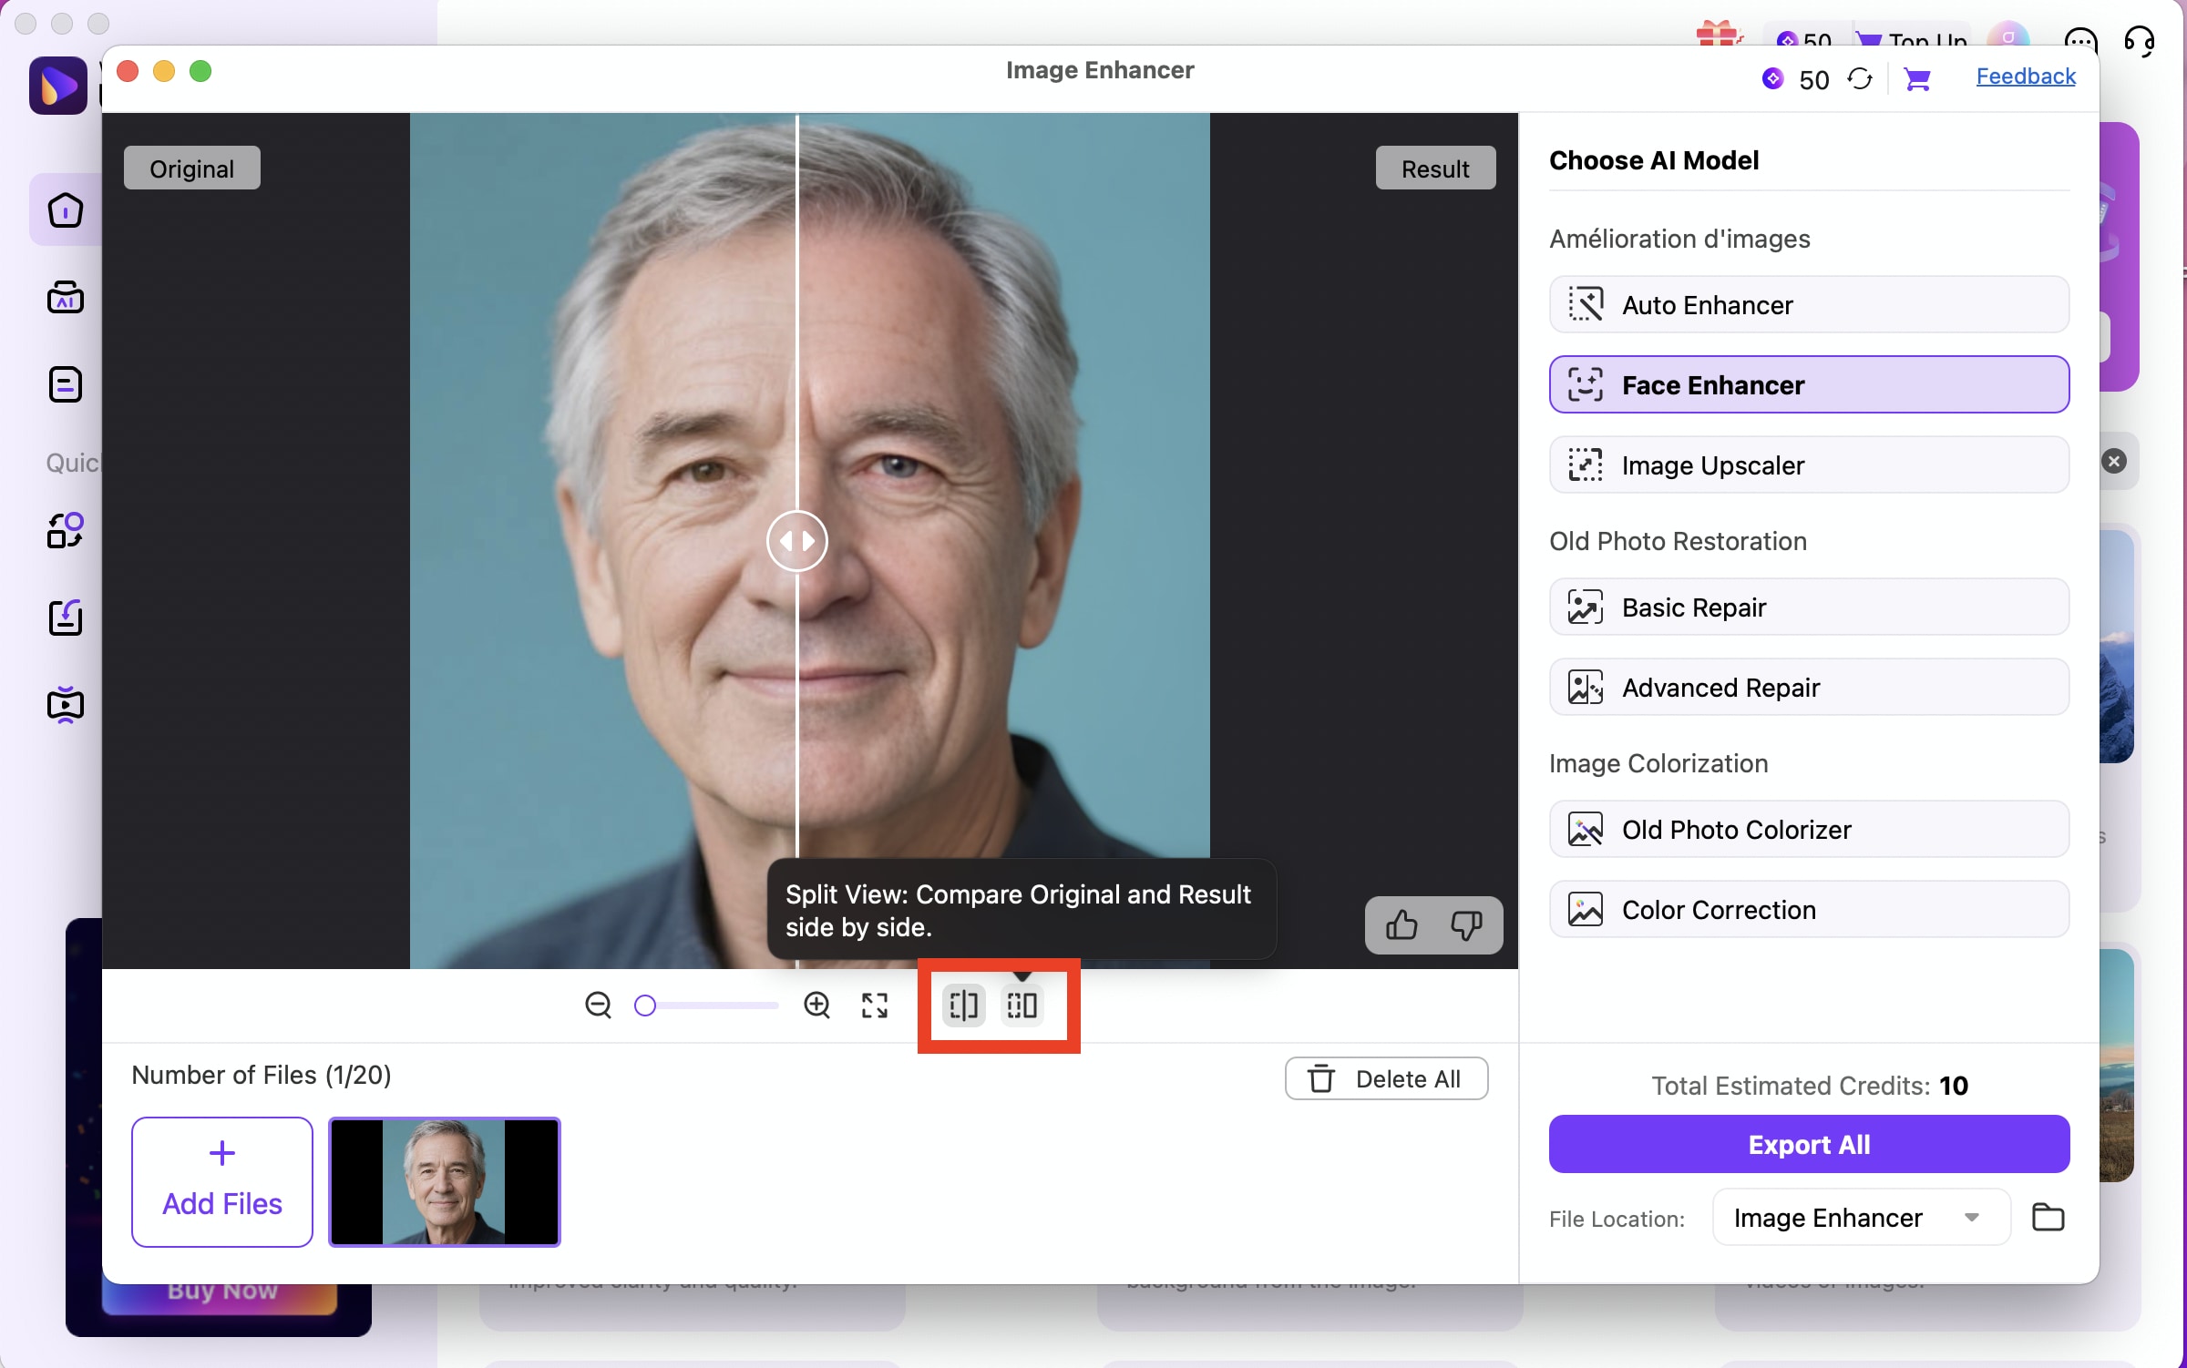This screenshot has width=2187, height=1368.
Task: Click the credits refresh icon
Action: [x=1860, y=79]
